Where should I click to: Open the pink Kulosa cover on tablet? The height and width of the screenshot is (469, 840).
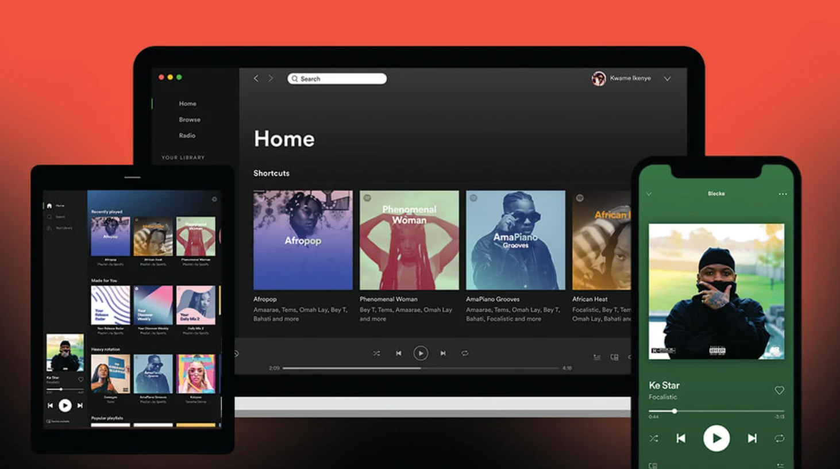click(196, 374)
